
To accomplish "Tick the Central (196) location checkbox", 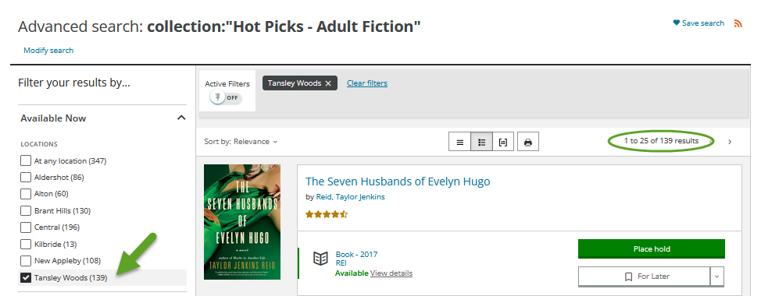I will pos(26,227).
